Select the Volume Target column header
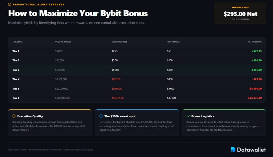The image size is (273, 157). [63, 42]
